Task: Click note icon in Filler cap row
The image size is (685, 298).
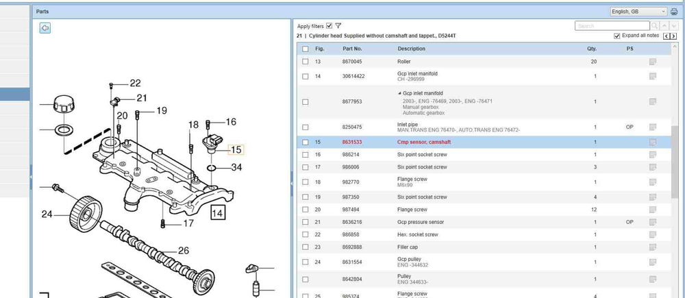Action: tap(653, 247)
